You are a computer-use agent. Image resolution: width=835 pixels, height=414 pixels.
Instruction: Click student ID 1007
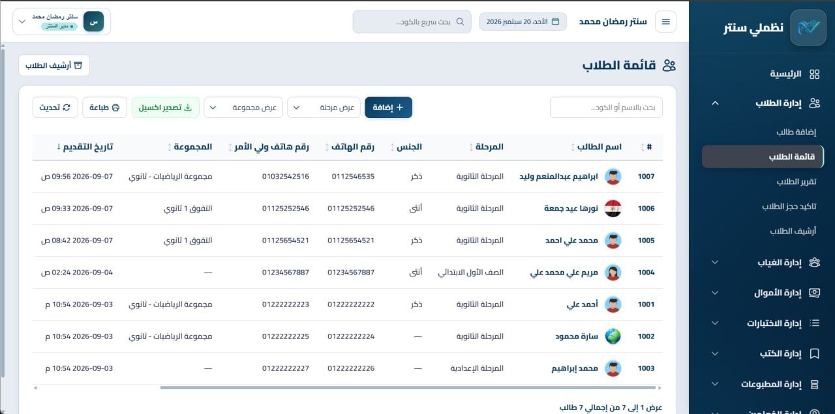[646, 177]
